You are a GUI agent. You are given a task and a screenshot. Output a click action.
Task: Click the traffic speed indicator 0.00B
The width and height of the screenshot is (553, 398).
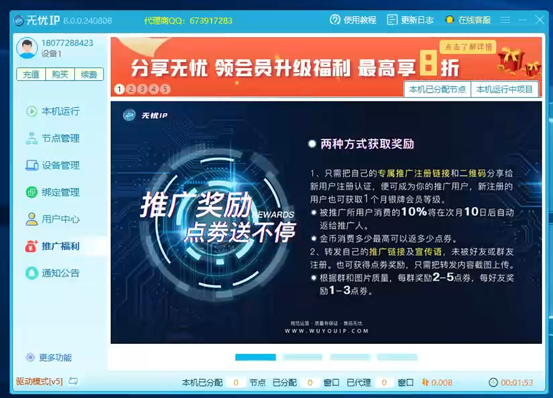point(437,383)
